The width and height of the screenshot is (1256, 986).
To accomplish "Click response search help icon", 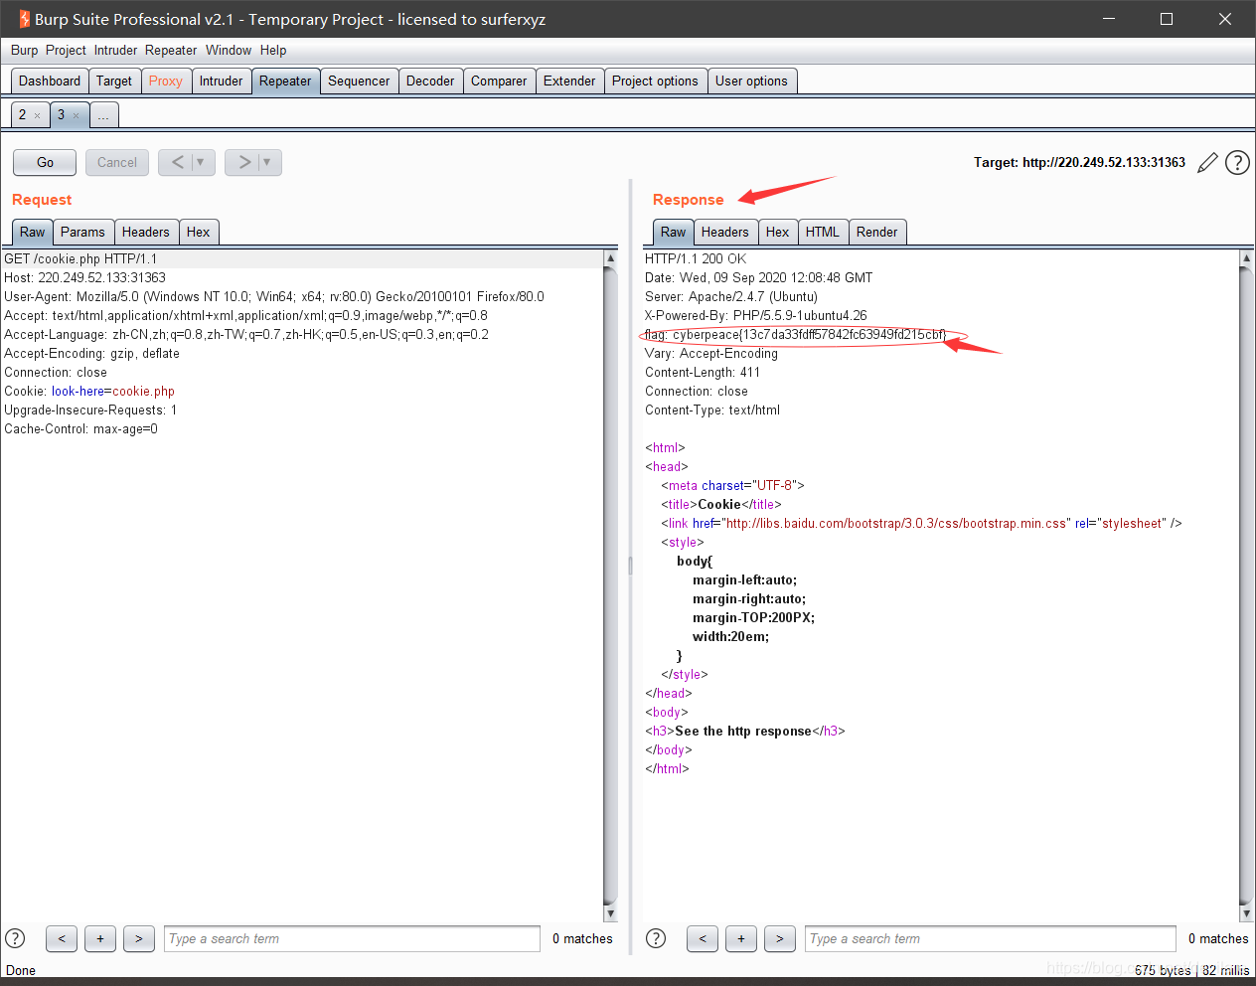I will pyautogui.click(x=656, y=938).
